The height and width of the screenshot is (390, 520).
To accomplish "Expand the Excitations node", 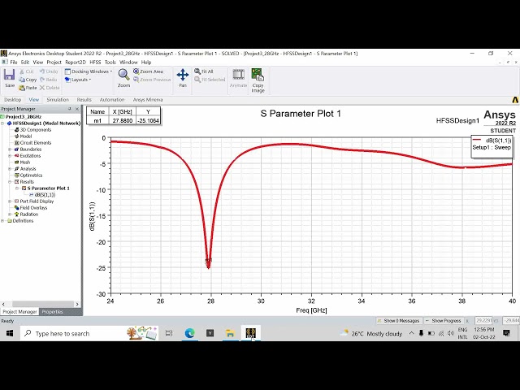I will (x=10, y=155).
